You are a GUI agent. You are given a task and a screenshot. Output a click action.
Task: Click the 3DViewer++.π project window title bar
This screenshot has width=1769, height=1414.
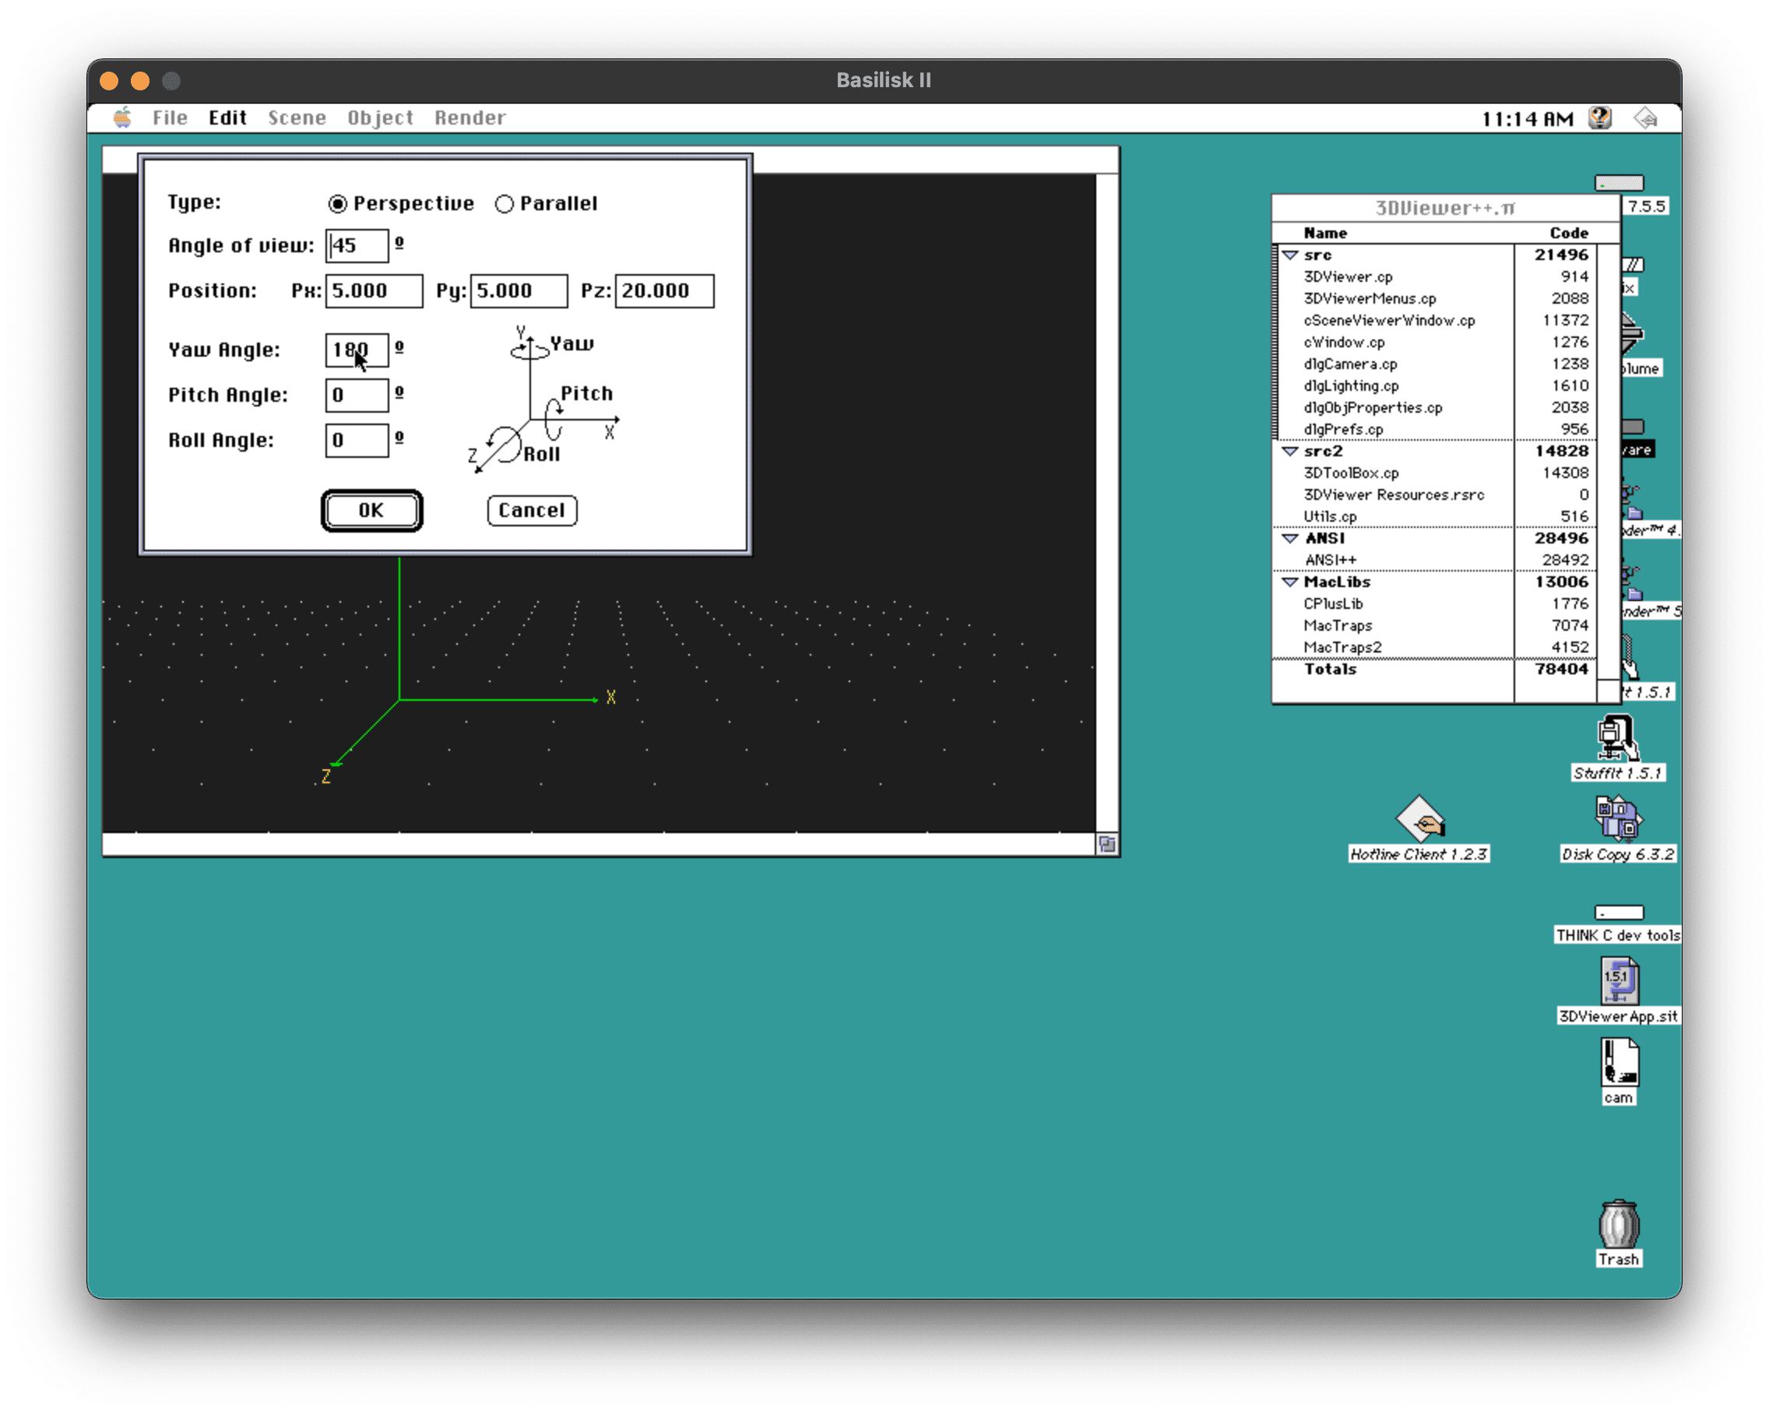[1446, 208]
